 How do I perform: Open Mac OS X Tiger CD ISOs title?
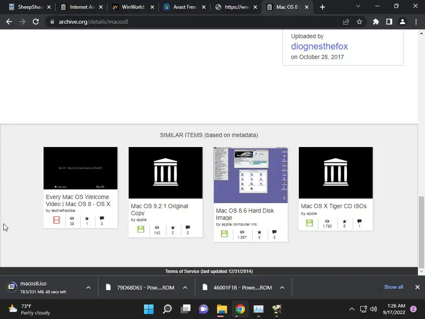(x=334, y=206)
